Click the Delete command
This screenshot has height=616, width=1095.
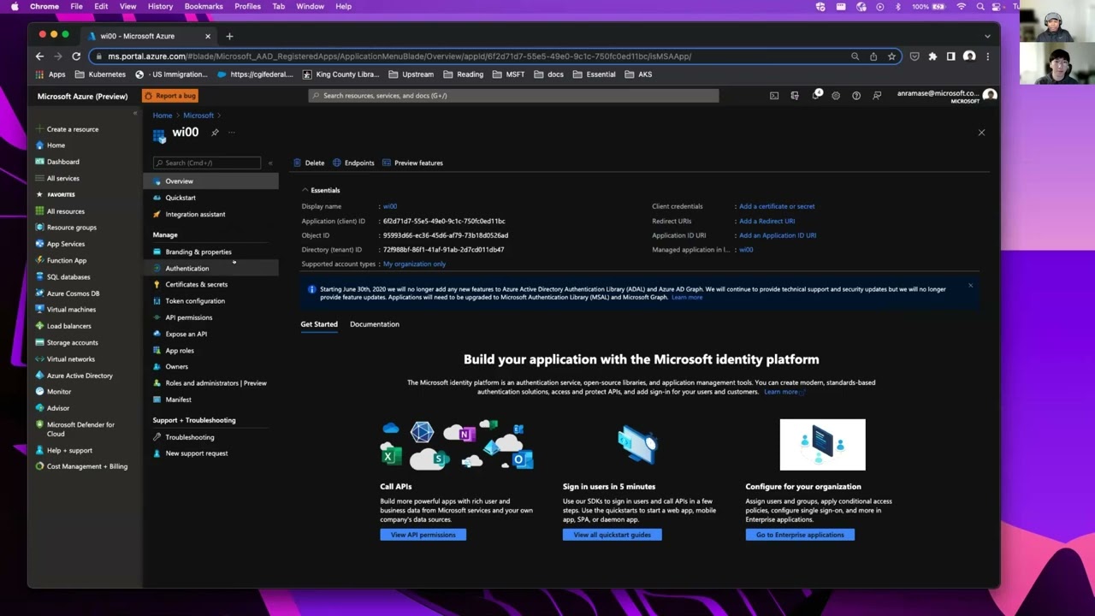click(x=309, y=163)
